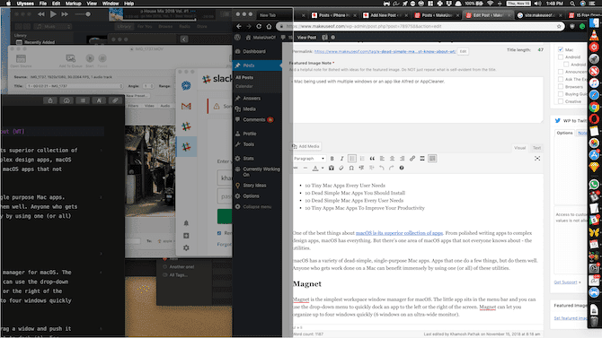The image size is (602, 338).
Task: Open the Title dropdown in HandBrake
Action: pos(75,86)
